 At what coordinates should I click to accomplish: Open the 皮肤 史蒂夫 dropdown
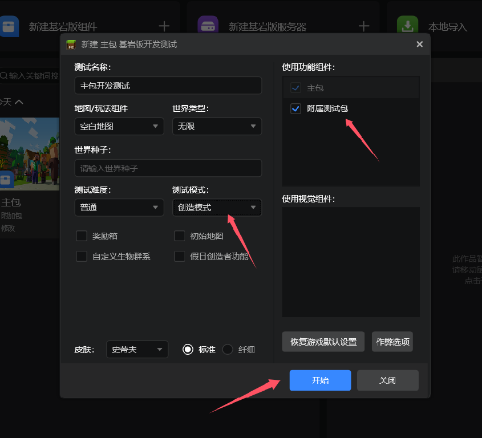coord(137,349)
